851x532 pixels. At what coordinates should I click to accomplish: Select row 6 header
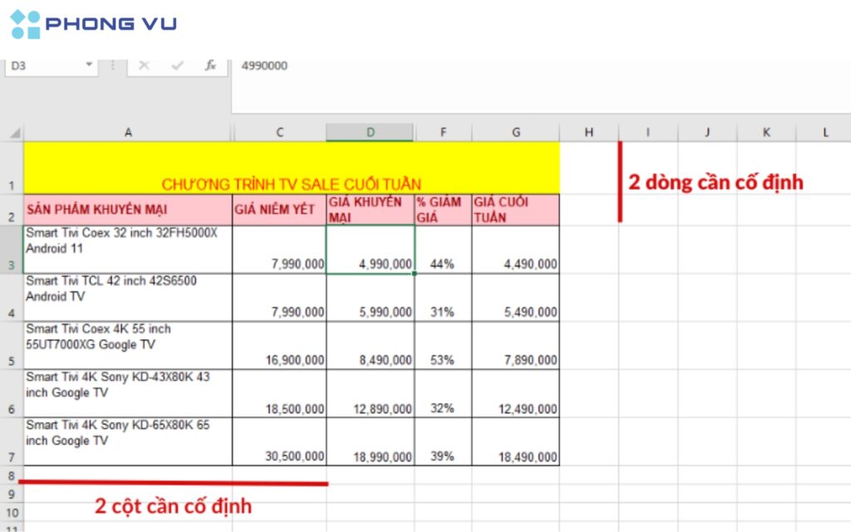[12, 393]
